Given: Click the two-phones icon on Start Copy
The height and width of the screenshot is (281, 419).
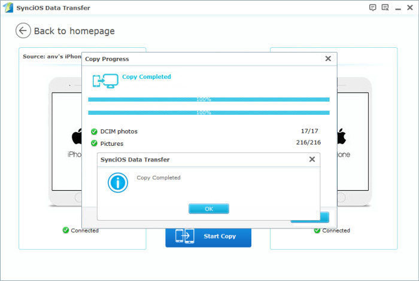Looking at the screenshot, I should click(184, 236).
